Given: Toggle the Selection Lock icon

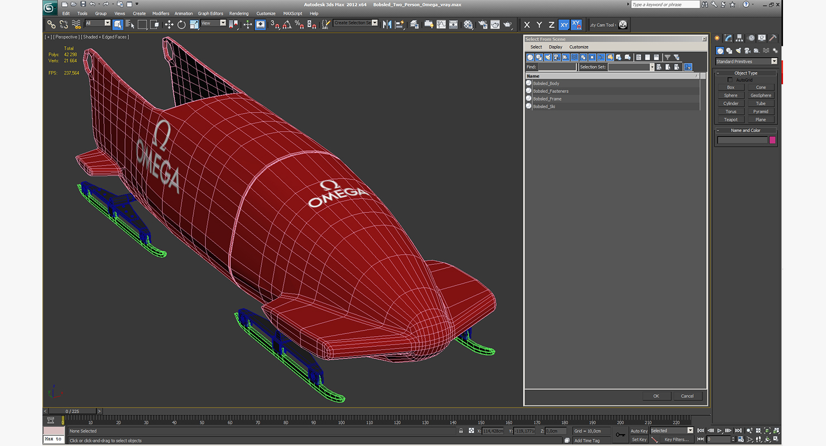Looking at the screenshot, I should [460, 431].
